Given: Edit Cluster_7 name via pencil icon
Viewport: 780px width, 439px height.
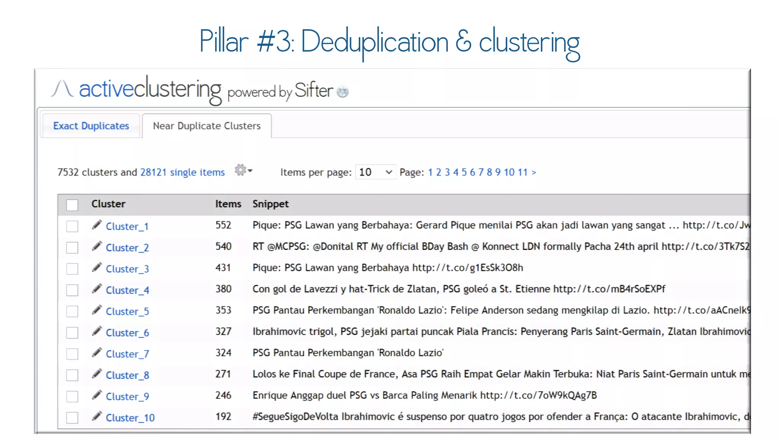Looking at the screenshot, I should pyautogui.click(x=97, y=353).
